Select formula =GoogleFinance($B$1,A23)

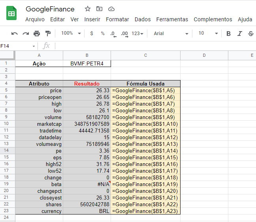[145, 211]
